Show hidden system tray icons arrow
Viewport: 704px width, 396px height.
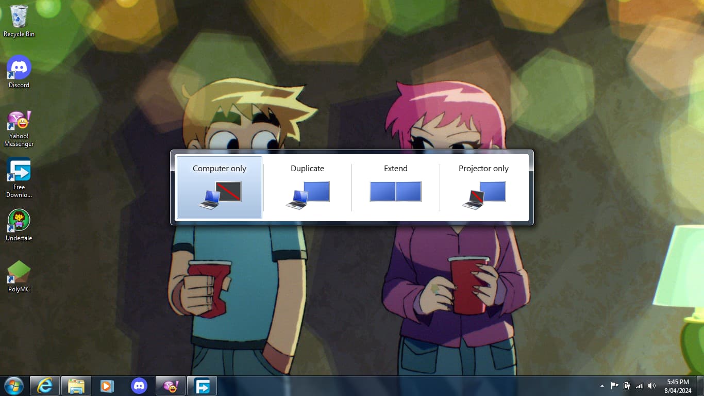[602, 386]
